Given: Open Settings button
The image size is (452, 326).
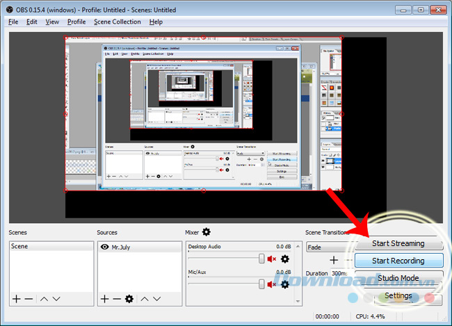Looking at the screenshot, I should 398,295.
